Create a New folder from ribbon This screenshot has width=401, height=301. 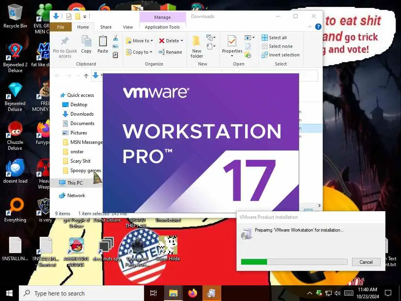197,47
